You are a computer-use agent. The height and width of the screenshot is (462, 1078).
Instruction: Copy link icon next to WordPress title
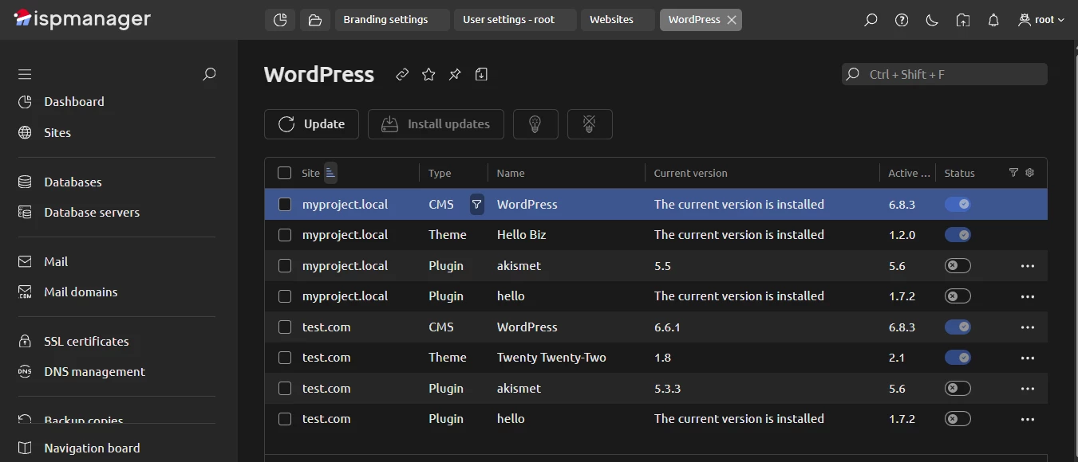click(x=401, y=74)
